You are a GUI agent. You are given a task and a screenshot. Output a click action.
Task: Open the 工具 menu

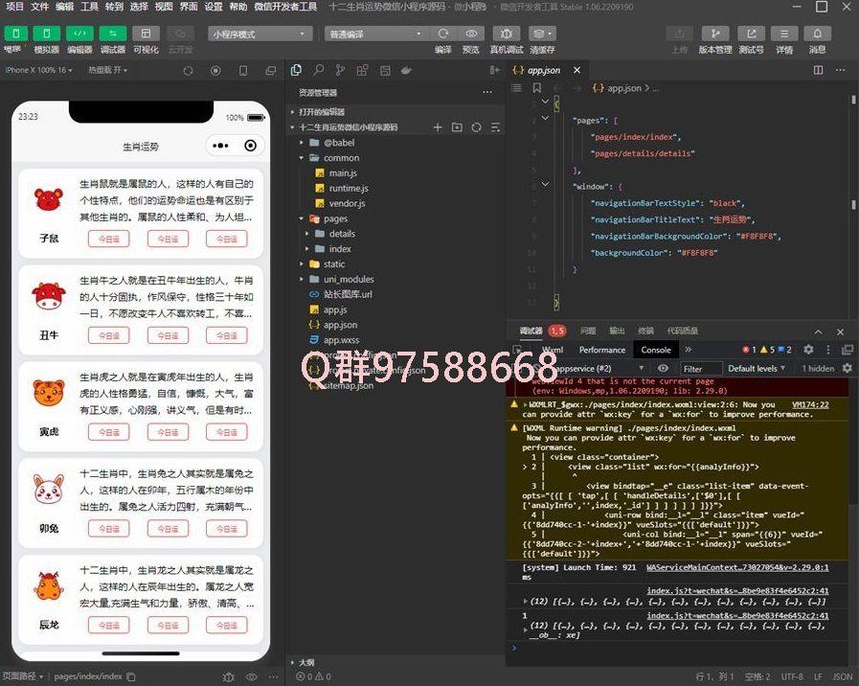[x=89, y=7]
